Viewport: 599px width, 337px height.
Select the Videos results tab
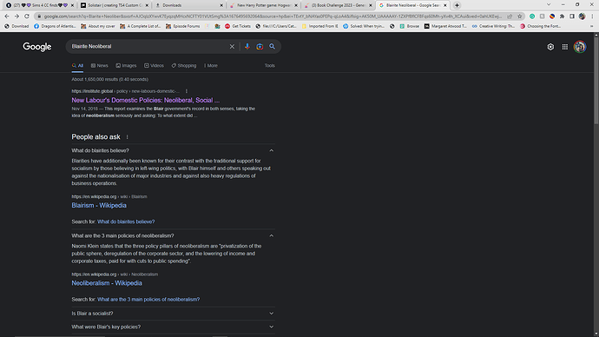coord(154,66)
